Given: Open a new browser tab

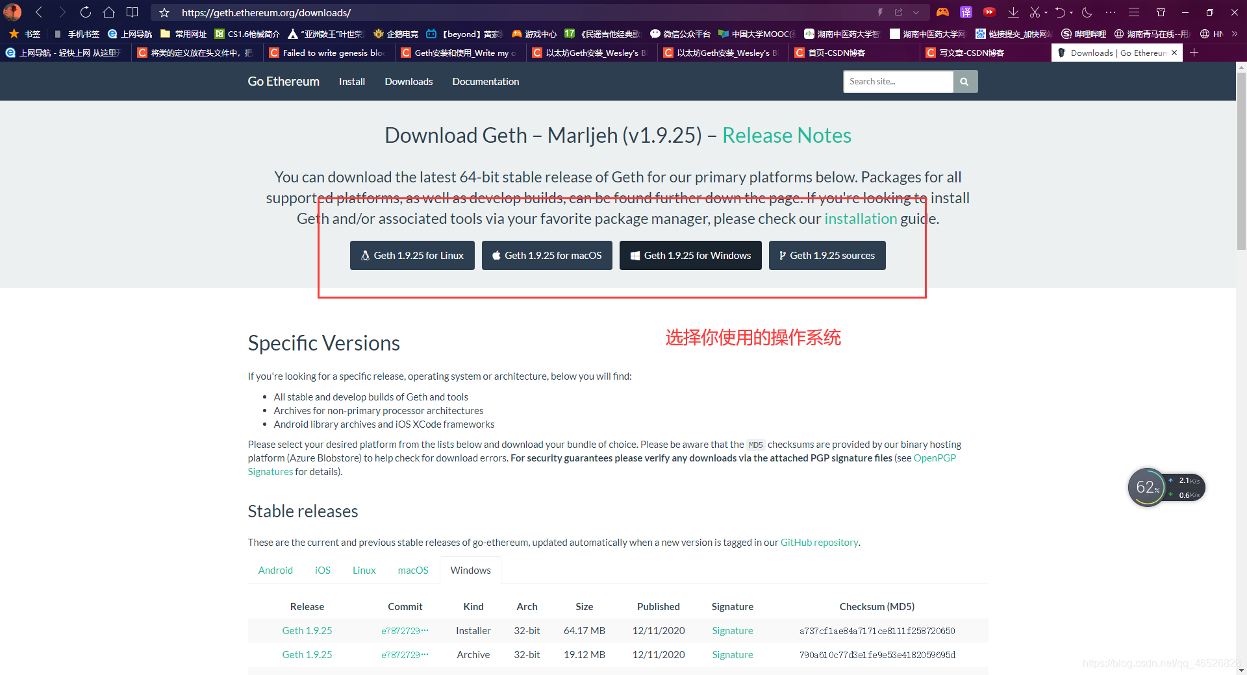Looking at the screenshot, I should [x=1194, y=53].
